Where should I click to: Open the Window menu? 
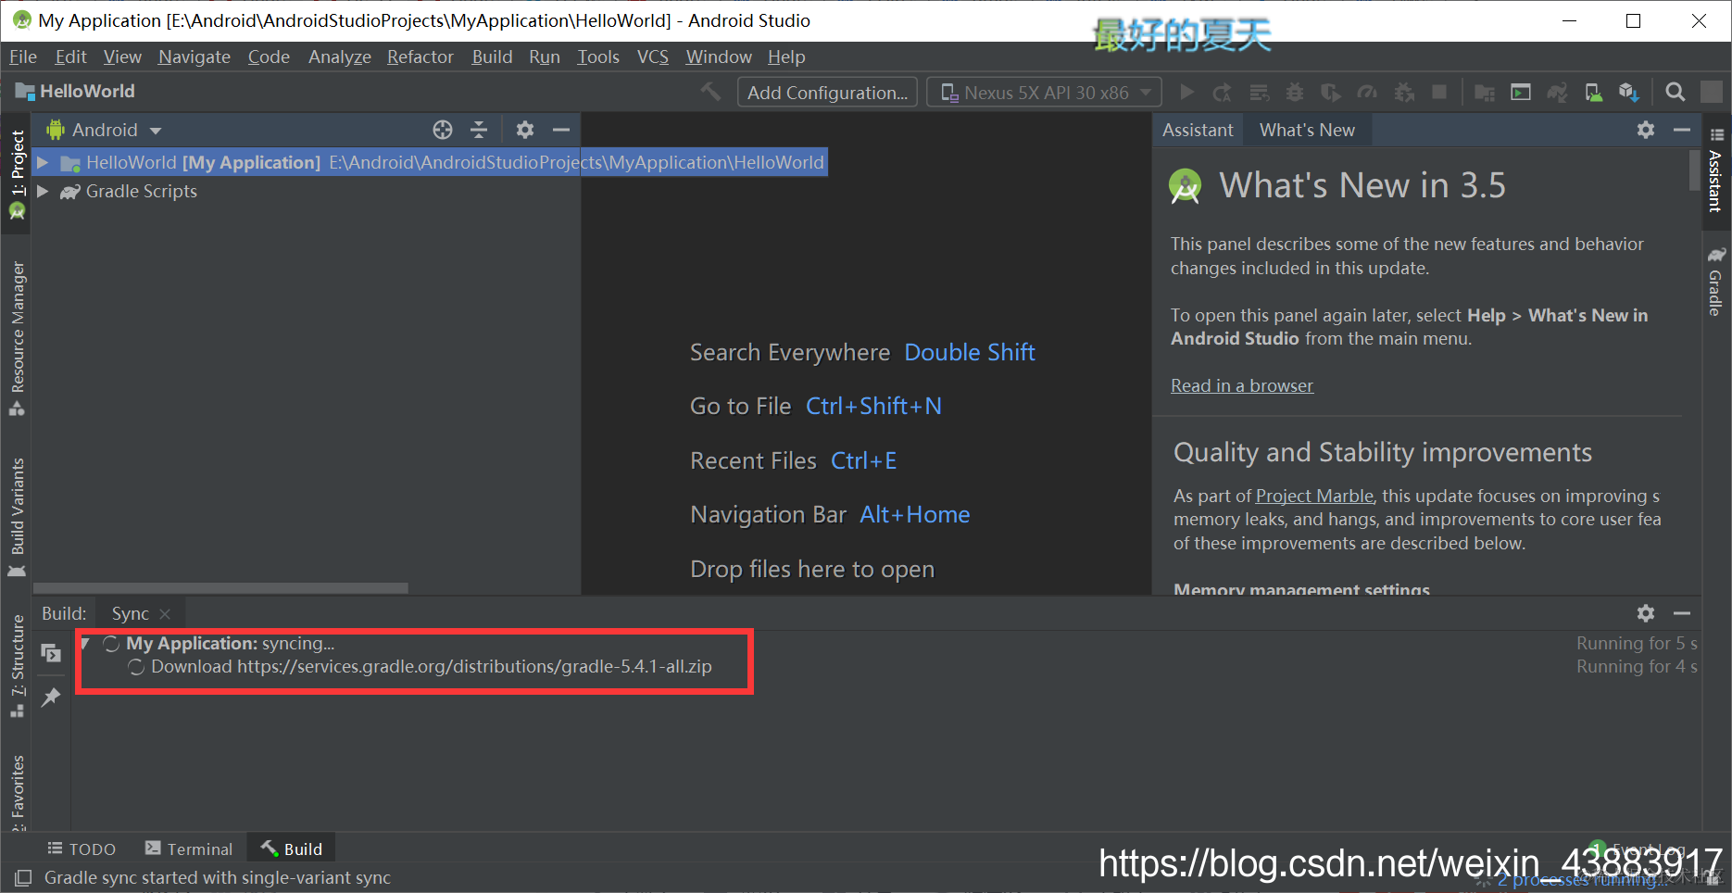point(719,57)
